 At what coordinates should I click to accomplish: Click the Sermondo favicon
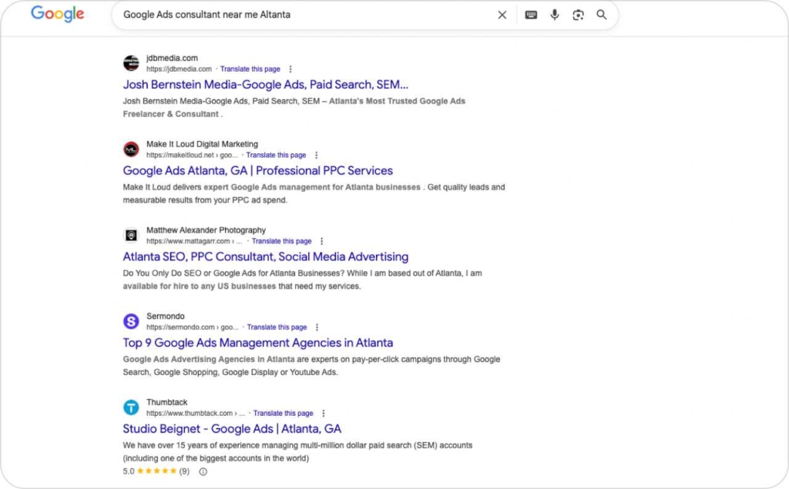point(131,320)
